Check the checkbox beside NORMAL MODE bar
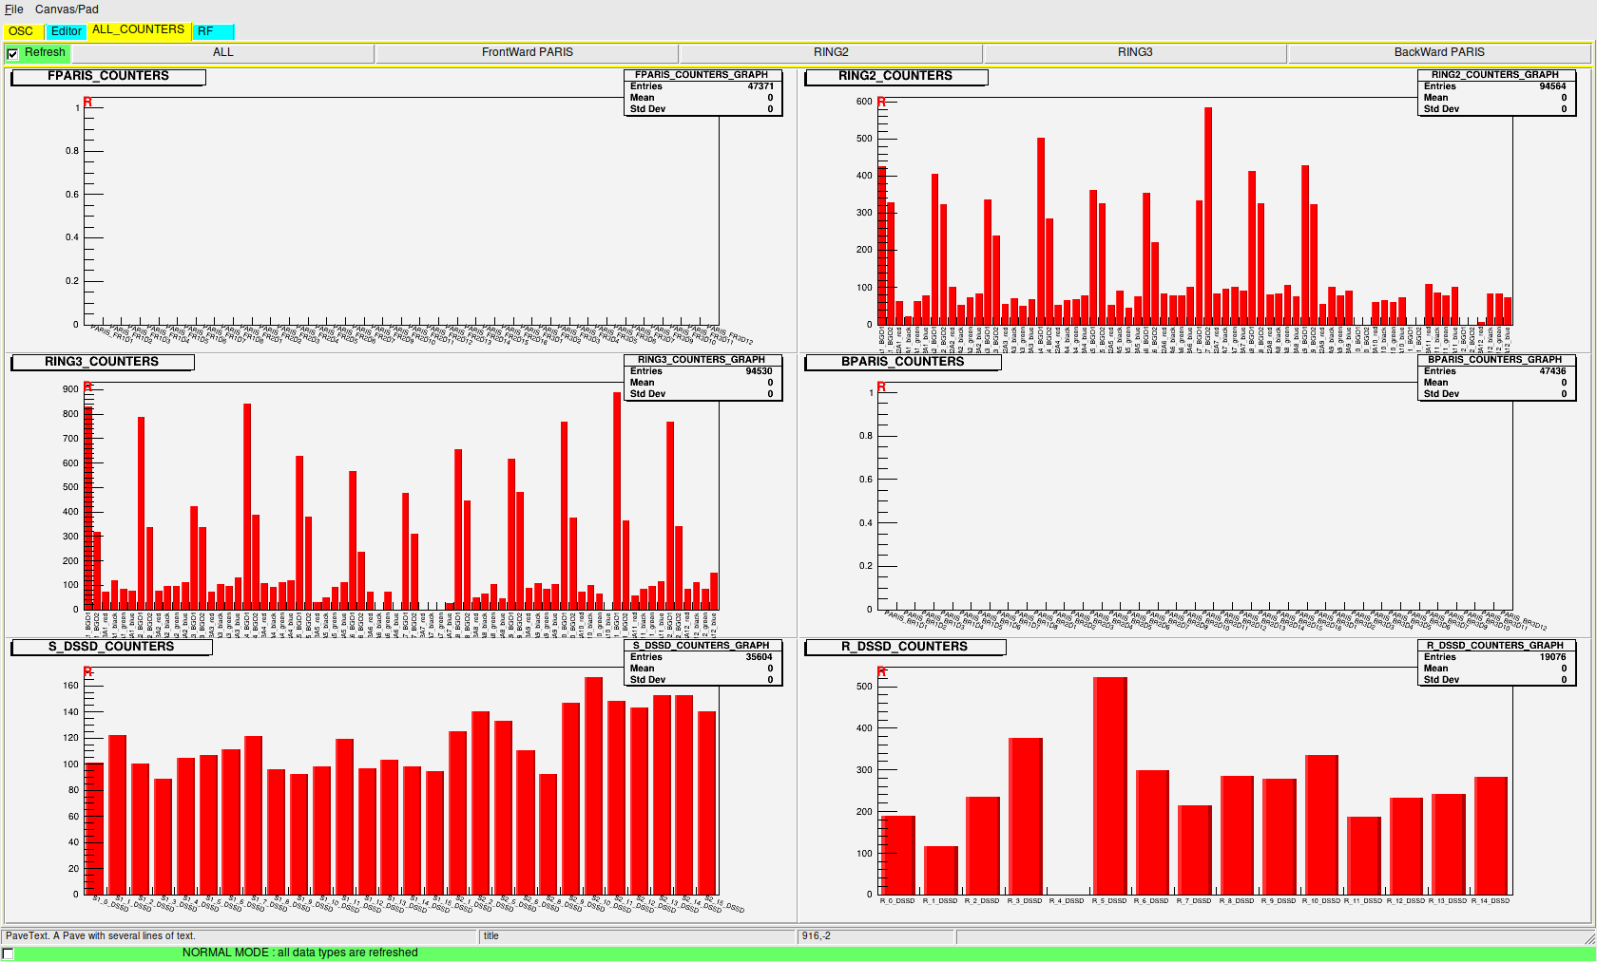Viewport: 1597px width, 962px height. point(8,952)
